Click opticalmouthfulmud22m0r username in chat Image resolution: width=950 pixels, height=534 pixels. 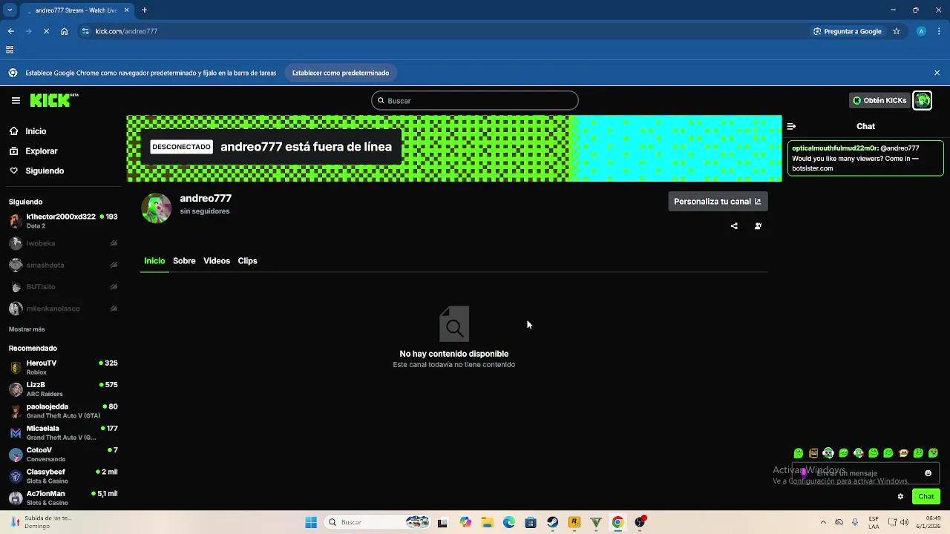(835, 148)
